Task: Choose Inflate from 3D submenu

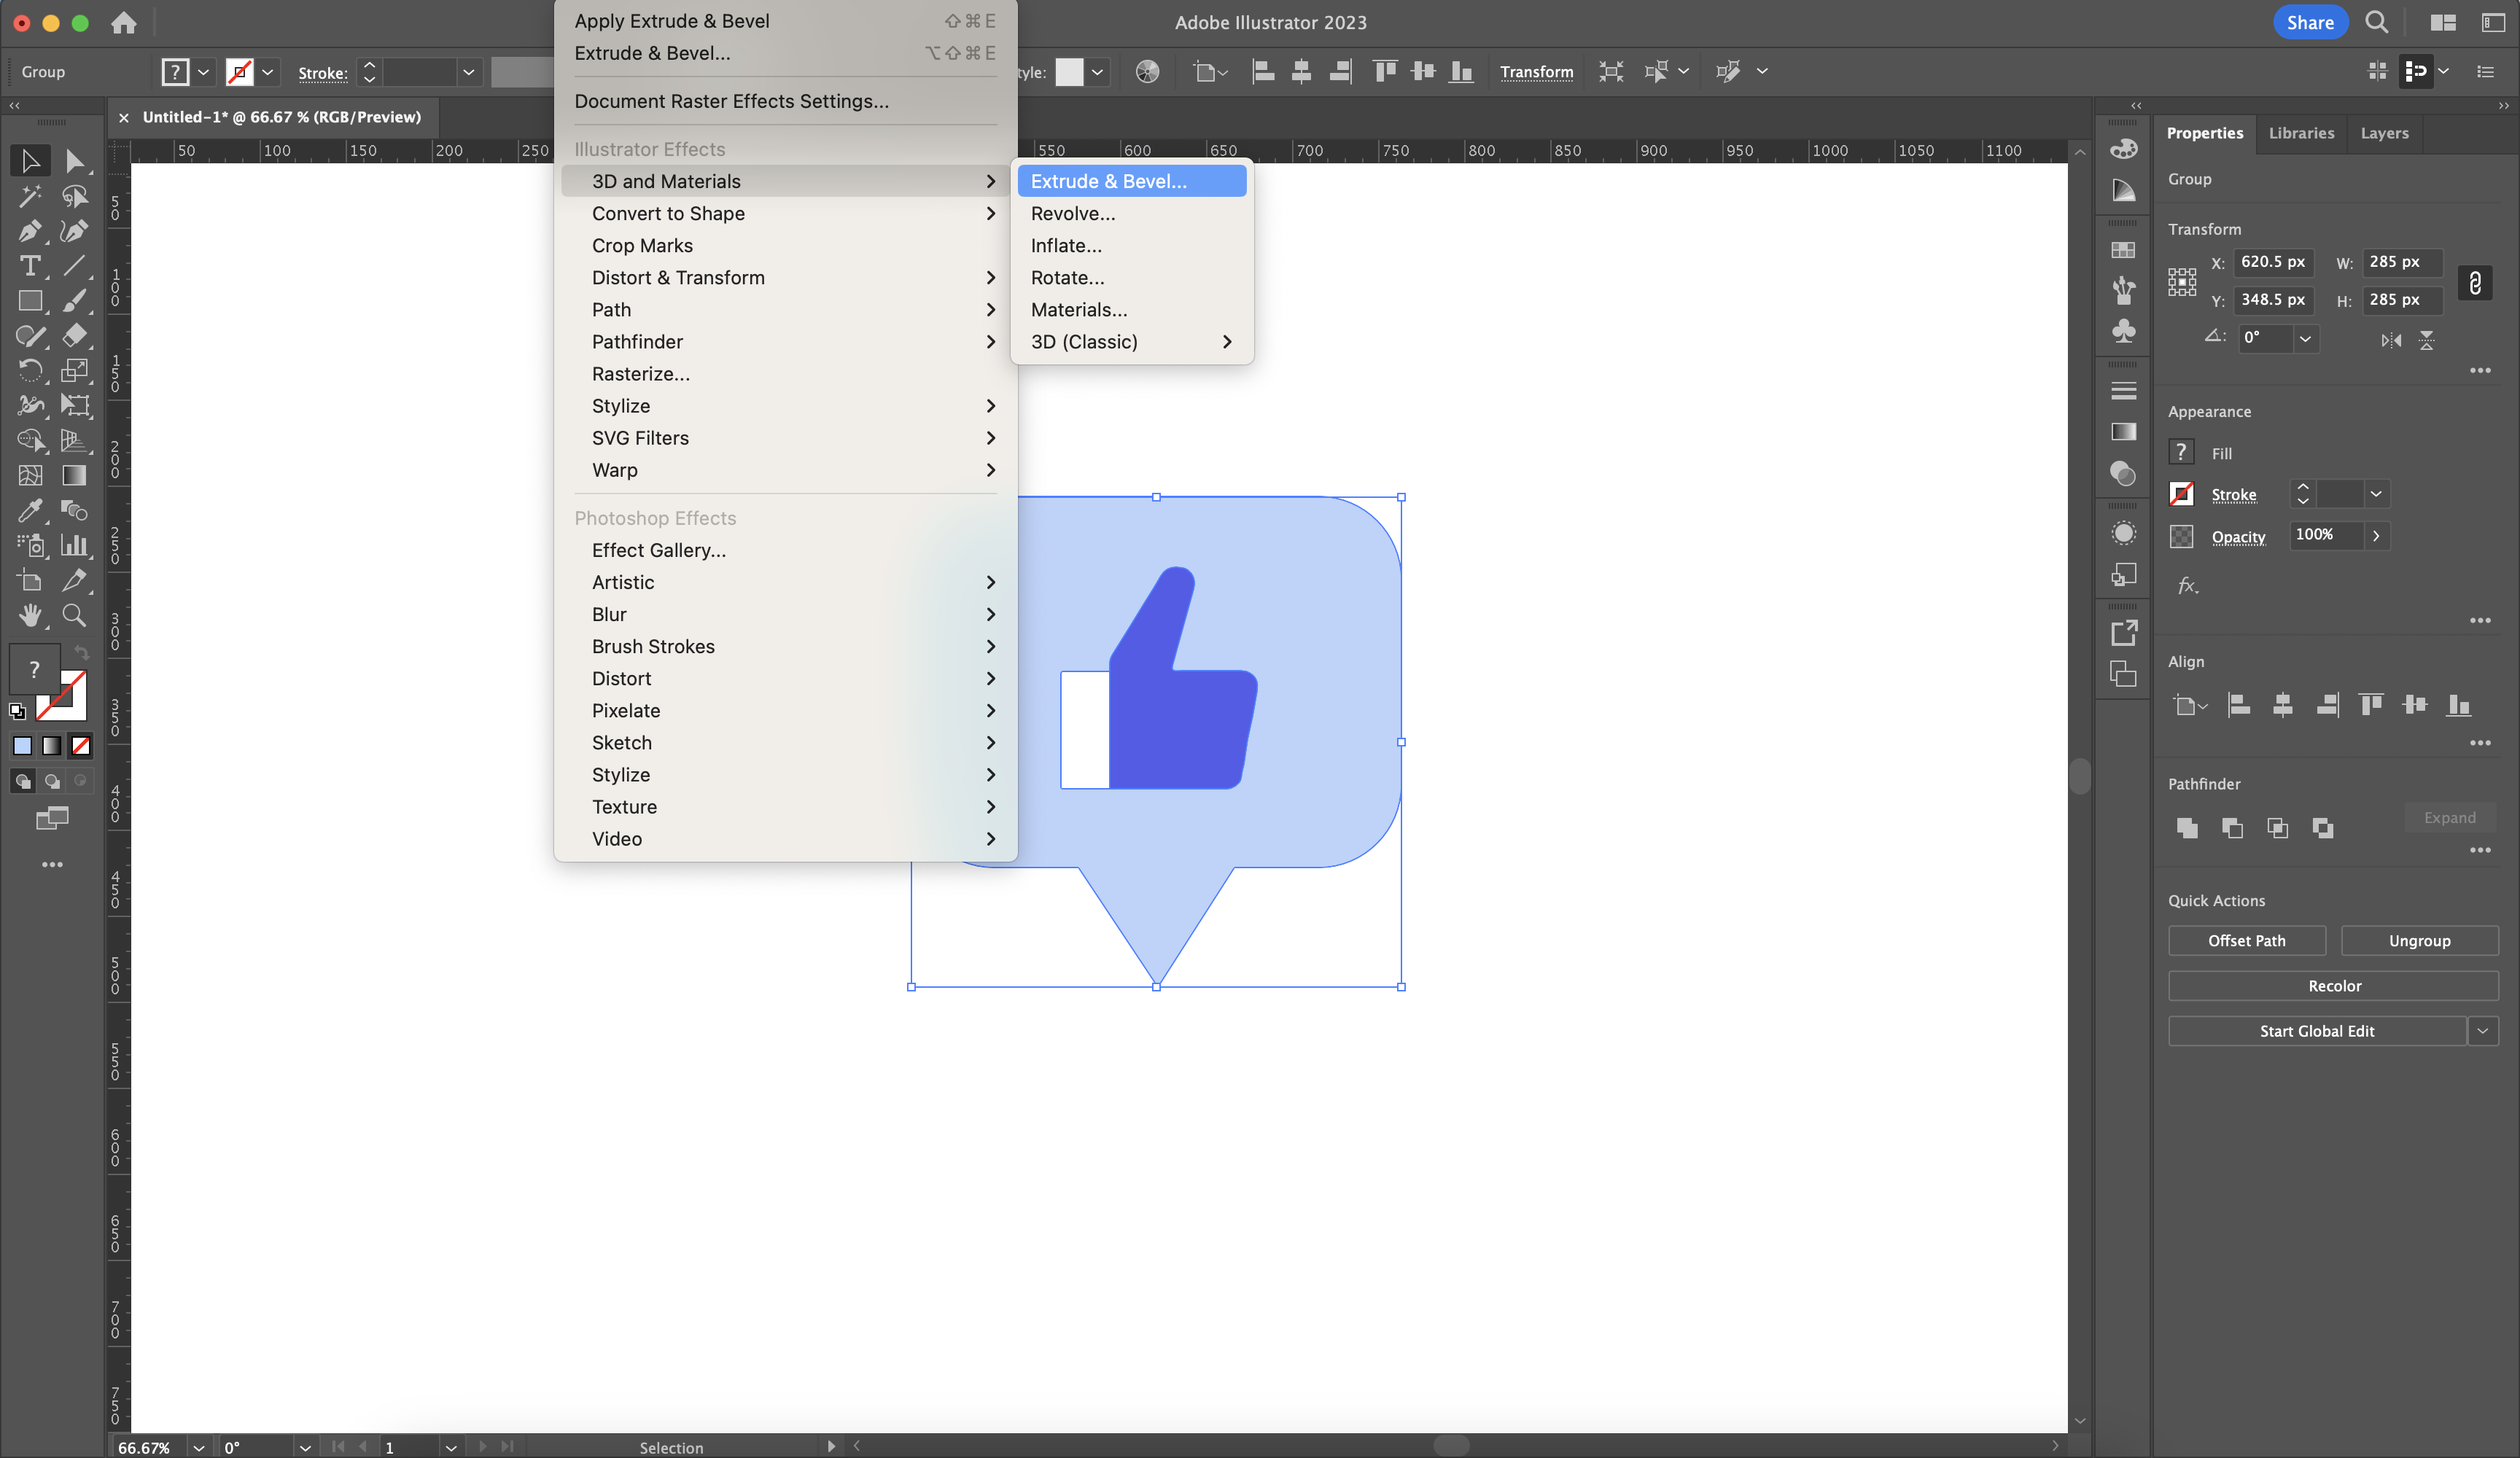Action: [x=1131, y=245]
